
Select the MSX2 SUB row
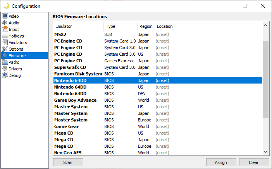pyautogui.click(x=158, y=34)
